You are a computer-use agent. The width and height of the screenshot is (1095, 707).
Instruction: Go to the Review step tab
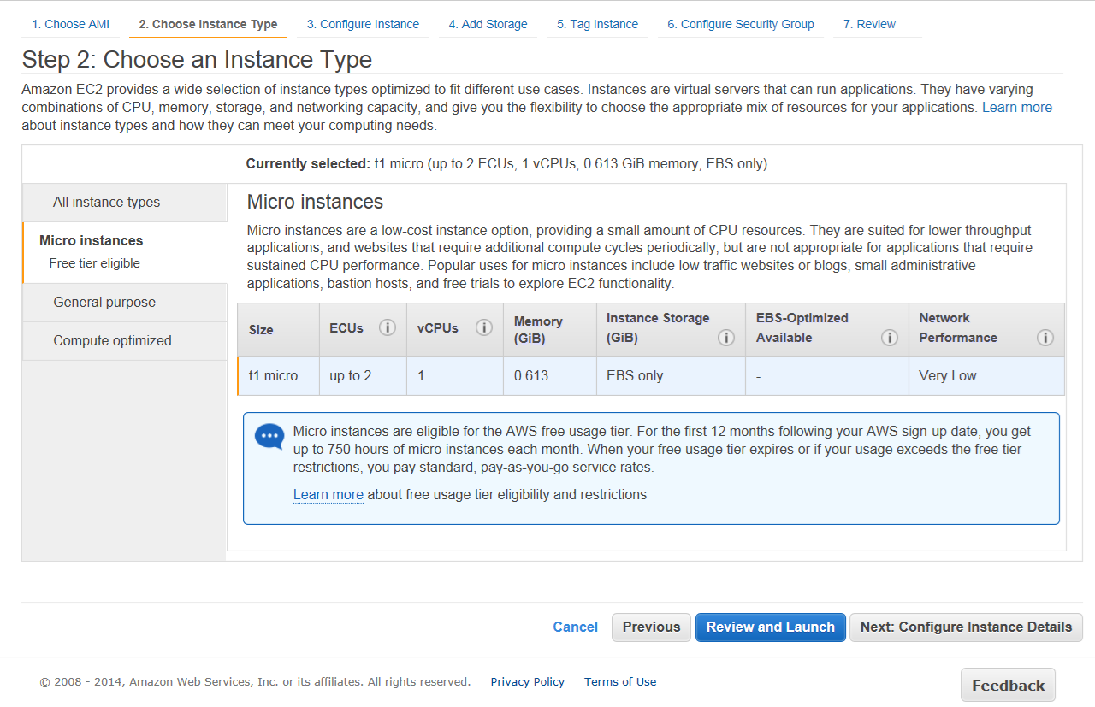pyautogui.click(x=869, y=24)
